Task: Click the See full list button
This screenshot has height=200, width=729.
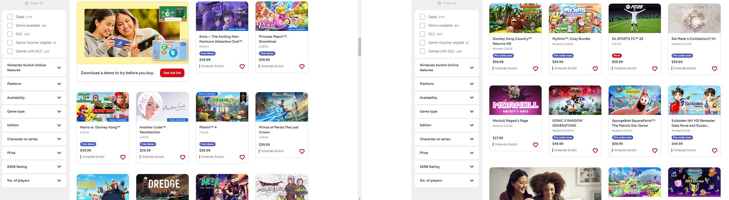Action: point(172,73)
